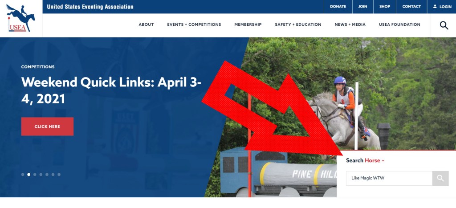The height and width of the screenshot is (208, 456).
Task: Open the News + Media menu
Action: pos(350,25)
